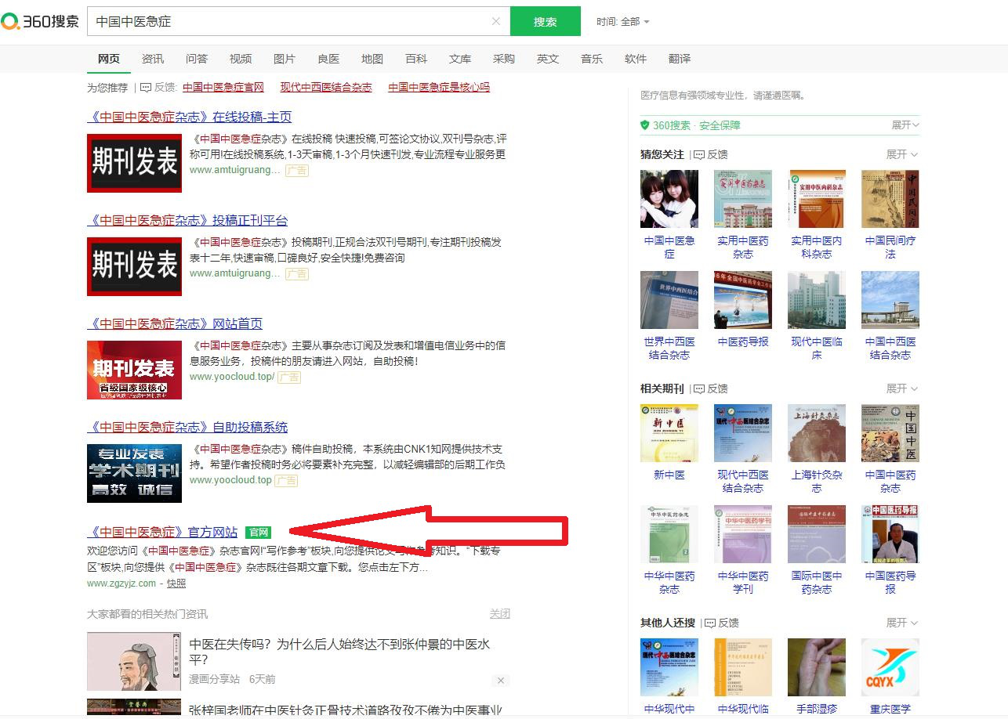1008x719 pixels.
Task: Open the 中国中医药杂志 journal cover
Action: pyautogui.click(x=890, y=433)
